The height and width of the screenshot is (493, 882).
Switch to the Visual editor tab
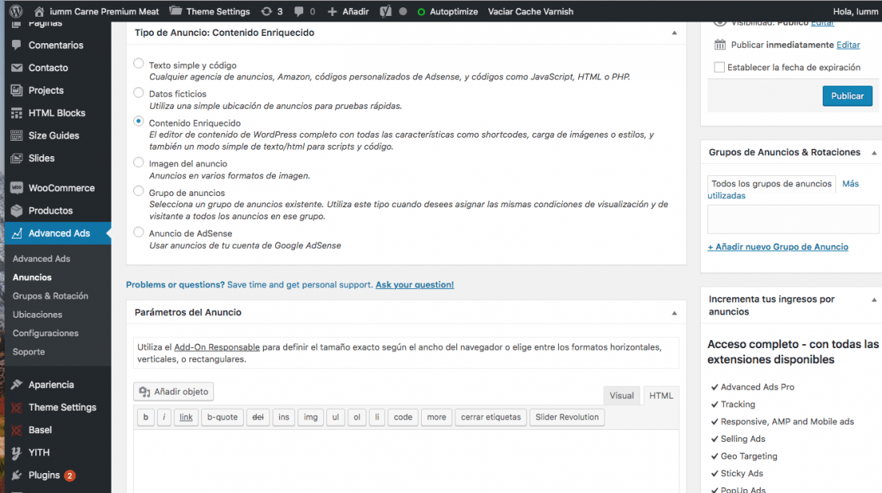point(621,395)
